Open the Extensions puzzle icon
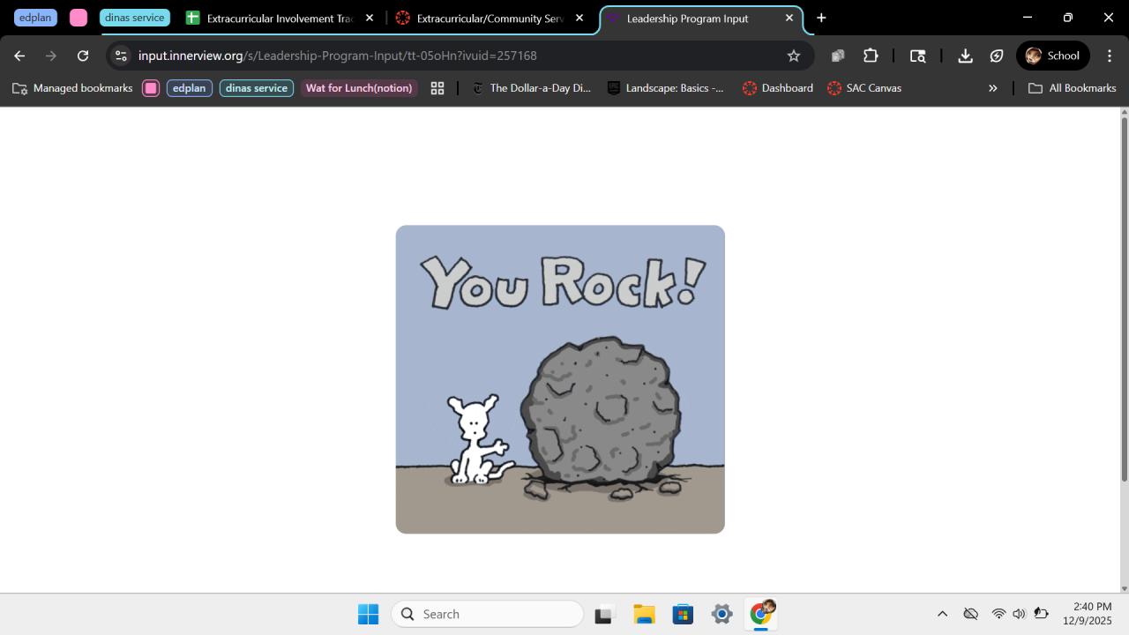Screen dimensions: 1129x635 [x=871, y=56]
